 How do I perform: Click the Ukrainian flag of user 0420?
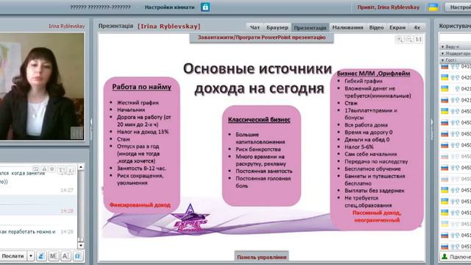point(445,77)
